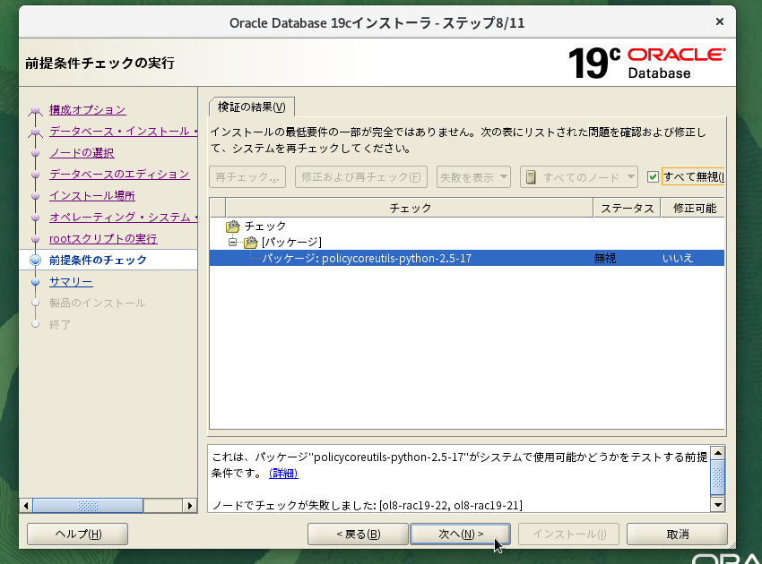This screenshot has width=762, height=564.
Task: Click the ステータス column header
Action: pos(627,209)
